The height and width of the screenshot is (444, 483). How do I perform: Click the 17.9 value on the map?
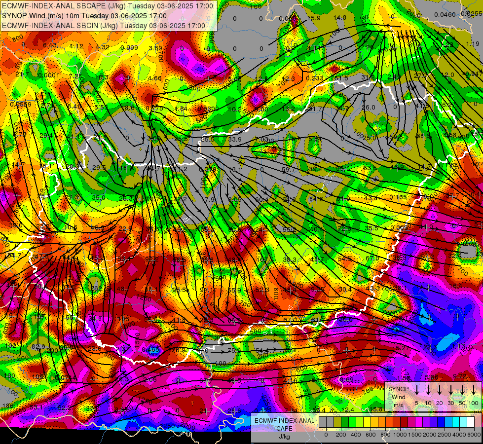coord(208,199)
